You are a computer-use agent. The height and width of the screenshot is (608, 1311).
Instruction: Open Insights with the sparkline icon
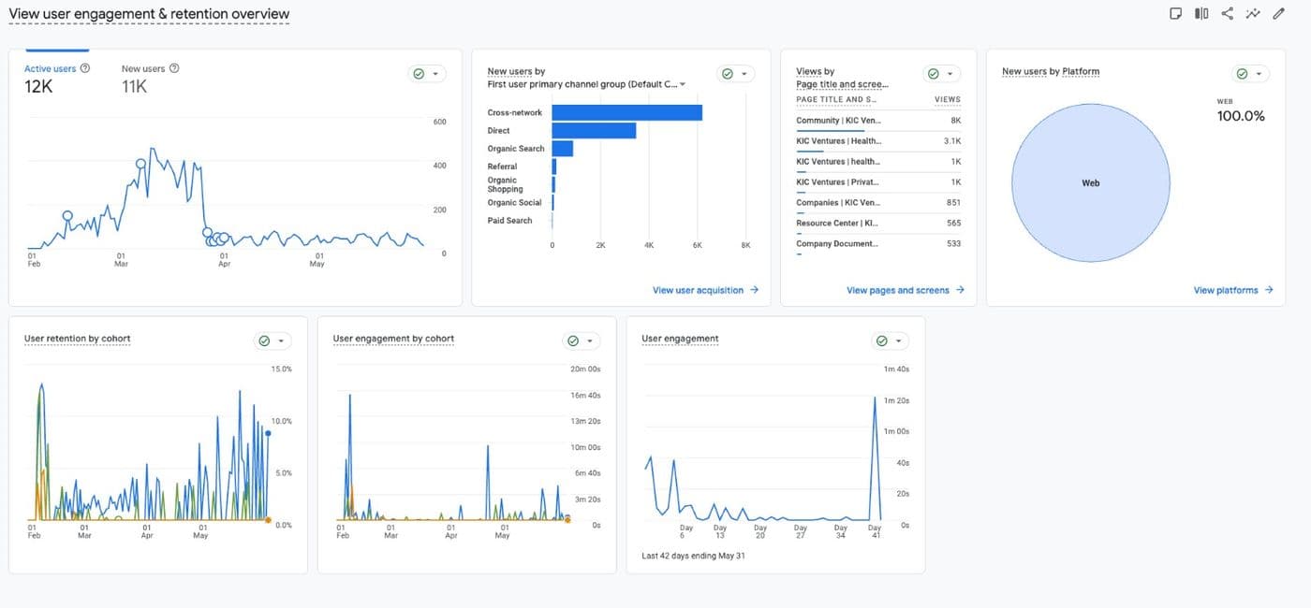(1253, 14)
